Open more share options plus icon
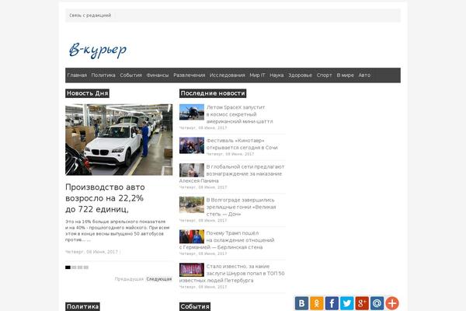The image size is (466, 311). (x=392, y=303)
